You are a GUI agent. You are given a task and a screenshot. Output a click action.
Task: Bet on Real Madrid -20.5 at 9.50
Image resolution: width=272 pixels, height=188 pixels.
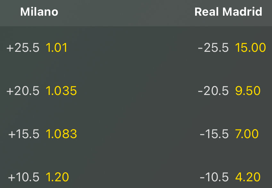click(x=248, y=91)
